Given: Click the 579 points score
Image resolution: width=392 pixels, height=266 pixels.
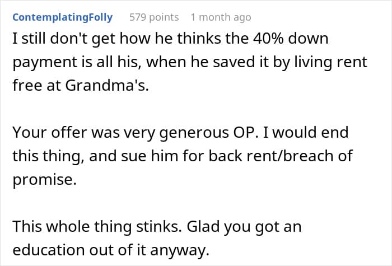Looking at the screenshot, I should coord(154,17).
